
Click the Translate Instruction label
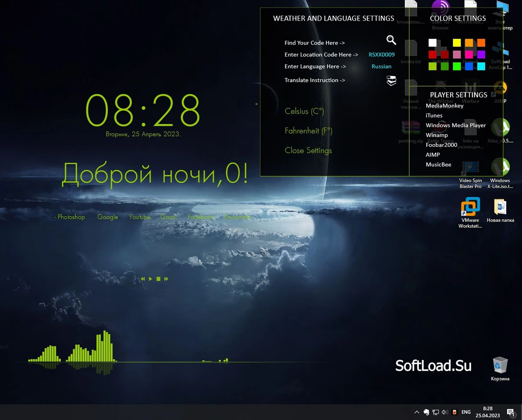(x=315, y=80)
